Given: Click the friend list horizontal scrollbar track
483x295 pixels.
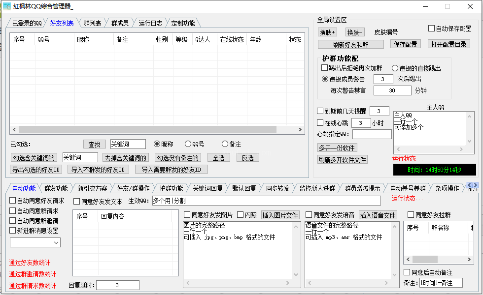Looking at the screenshot, I should (158, 130).
